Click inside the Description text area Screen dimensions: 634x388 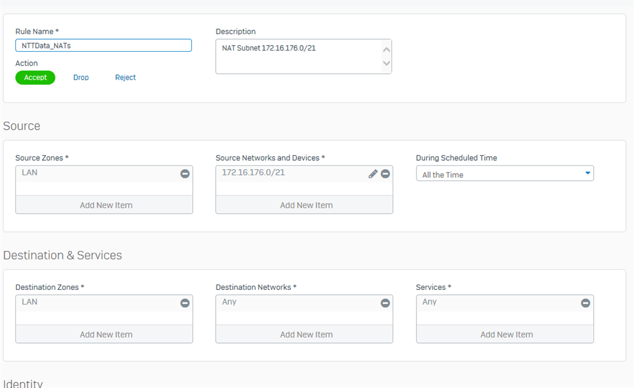click(x=299, y=57)
